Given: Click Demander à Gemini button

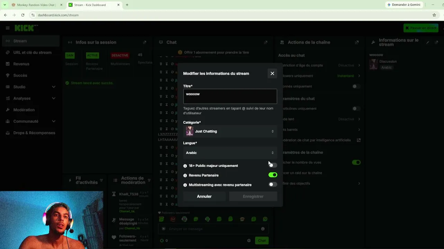Looking at the screenshot, I should [x=404, y=5].
